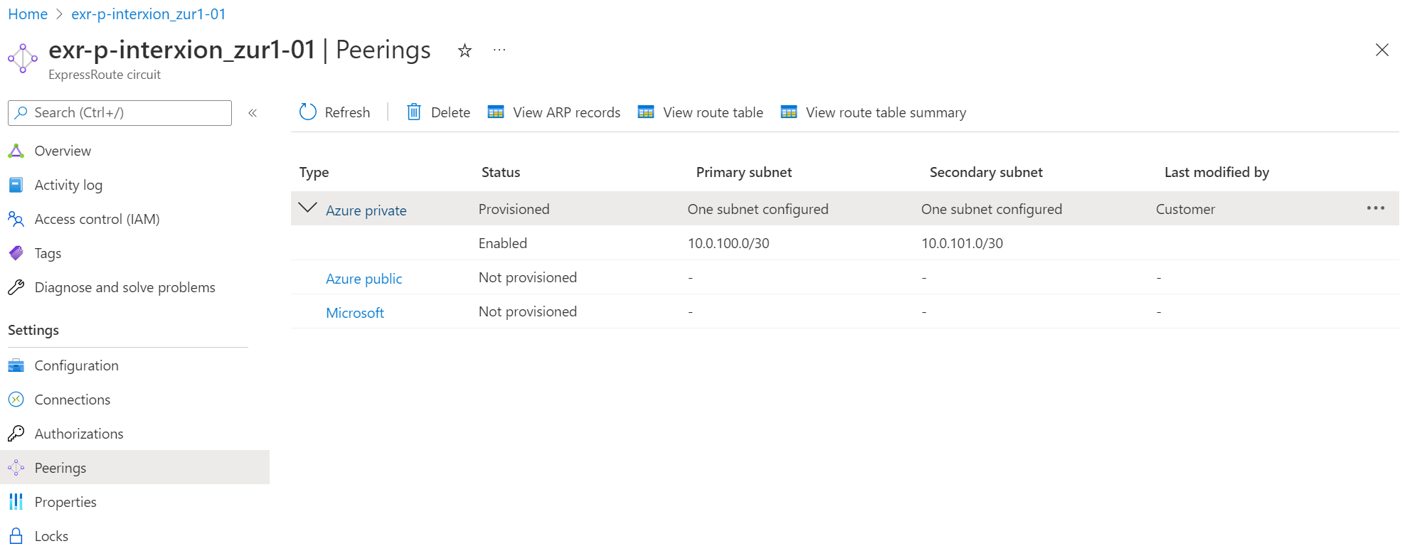1405x551 pixels.
Task: Click the Last modified by column header
Action: coord(1216,172)
